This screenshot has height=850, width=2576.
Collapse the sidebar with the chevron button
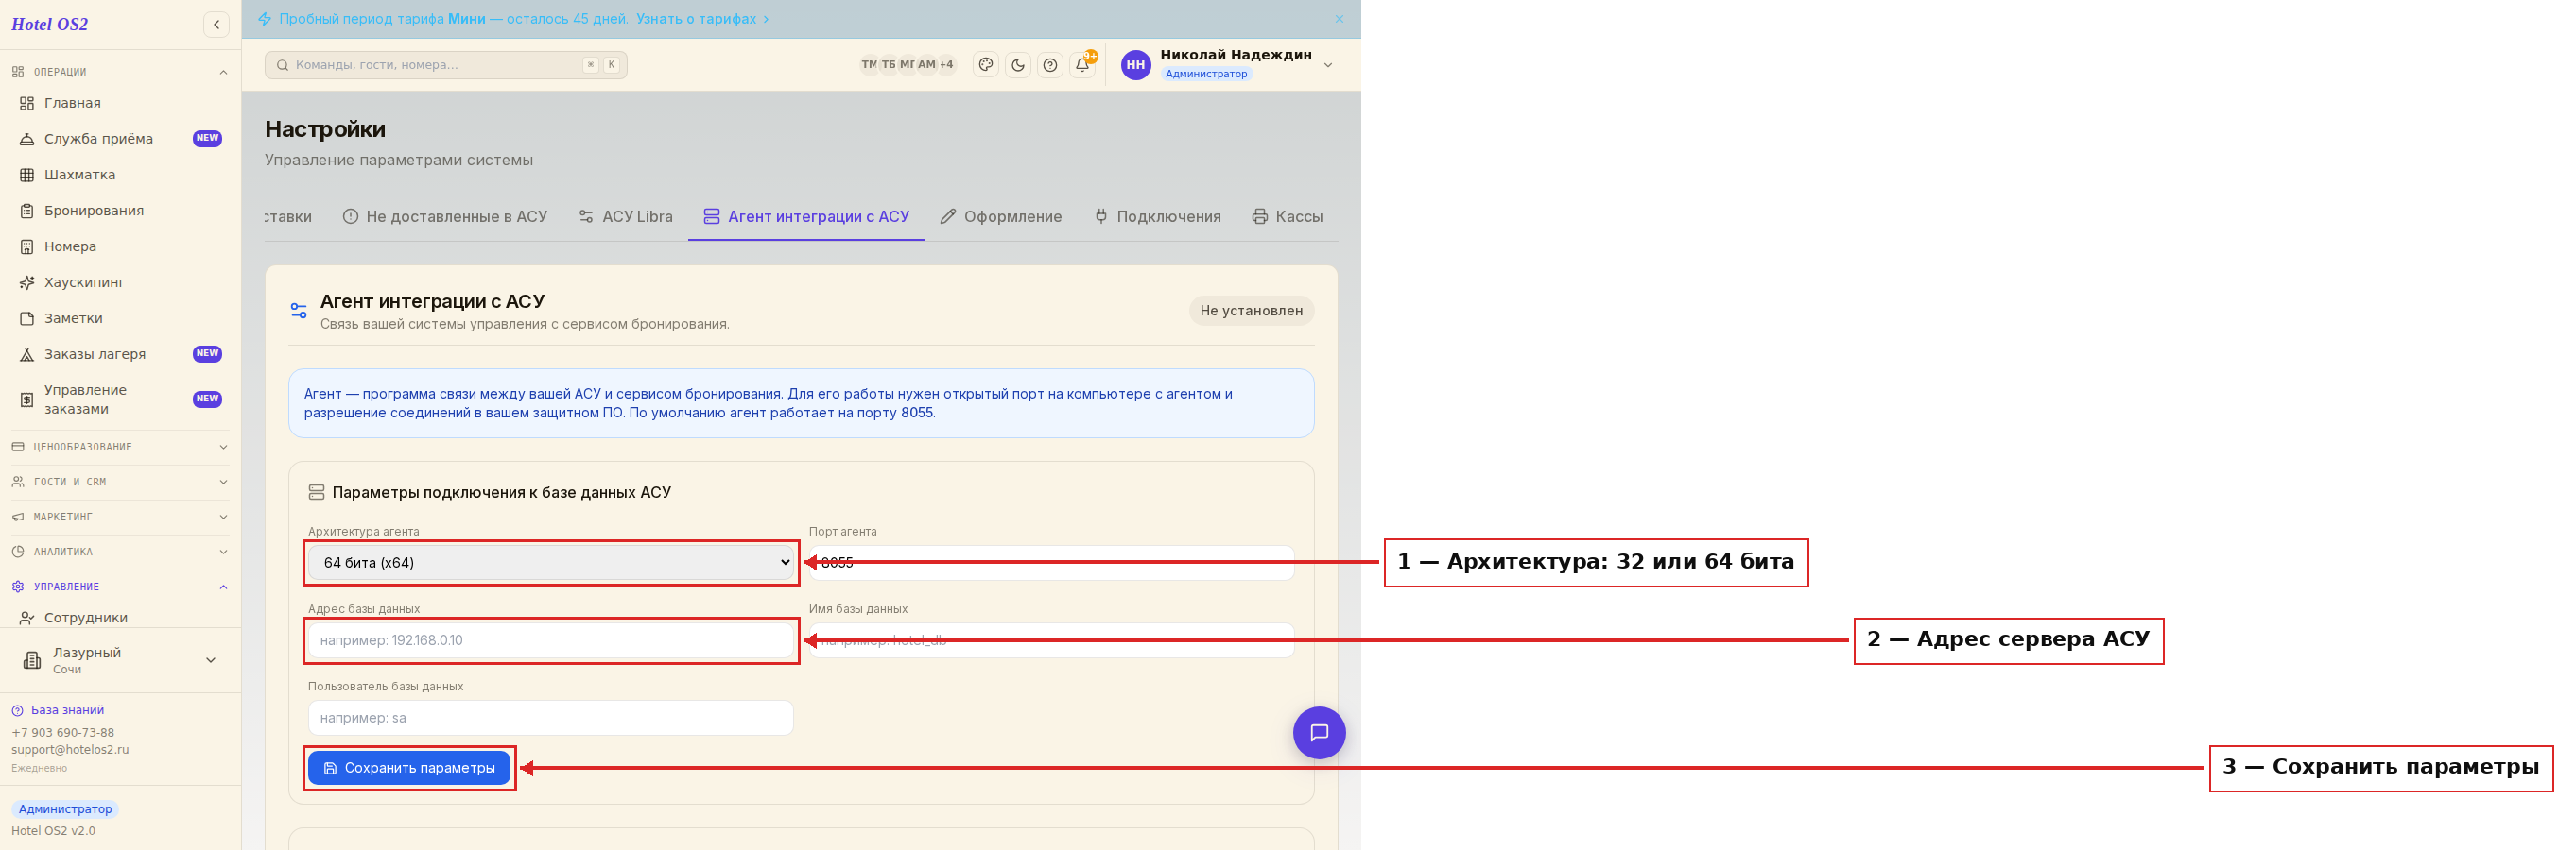[216, 24]
